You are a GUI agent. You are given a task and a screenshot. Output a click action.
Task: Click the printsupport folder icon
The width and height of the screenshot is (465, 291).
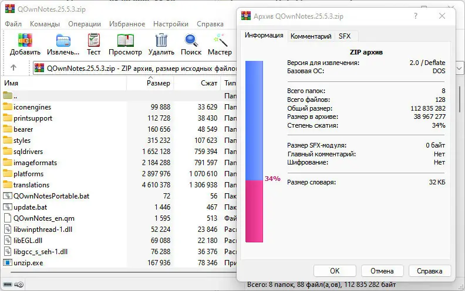point(8,118)
